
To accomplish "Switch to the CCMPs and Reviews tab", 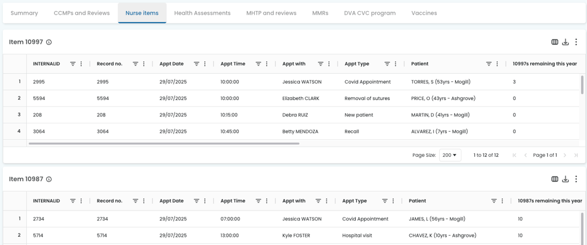I will pos(82,13).
